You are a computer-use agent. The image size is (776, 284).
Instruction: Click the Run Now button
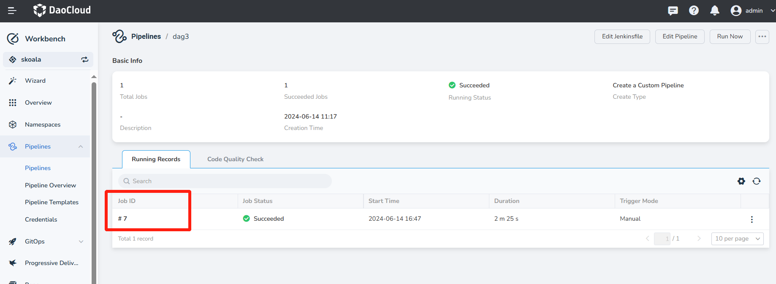pos(730,36)
